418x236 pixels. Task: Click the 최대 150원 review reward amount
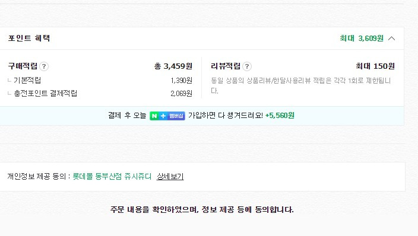click(375, 66)
